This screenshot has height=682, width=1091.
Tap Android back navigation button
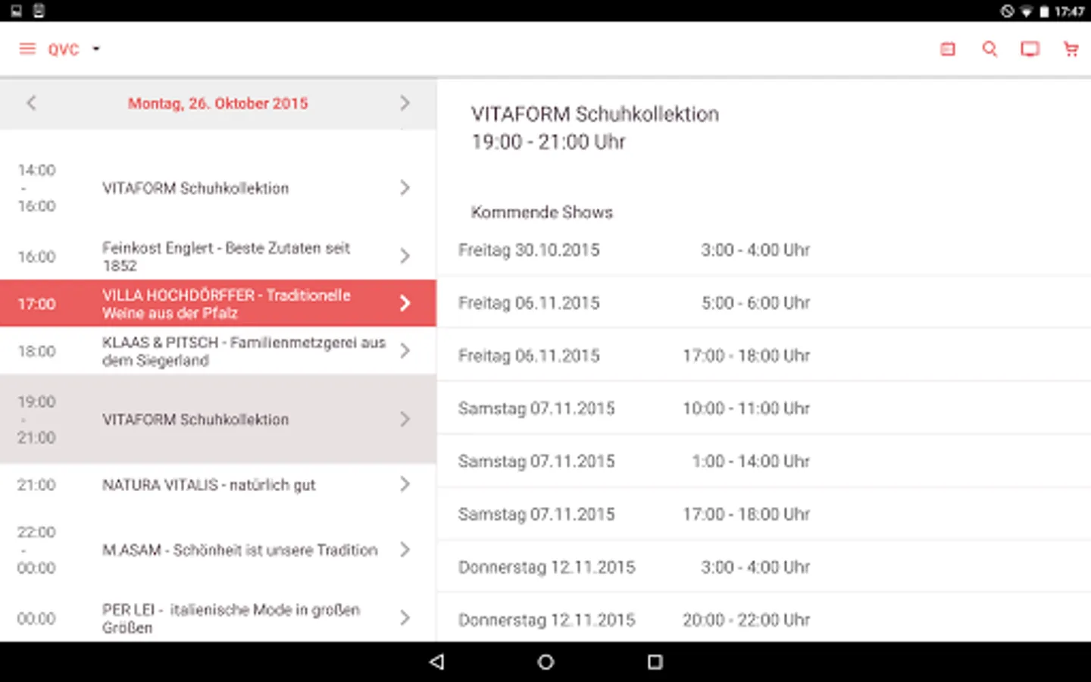click(436, 662)
